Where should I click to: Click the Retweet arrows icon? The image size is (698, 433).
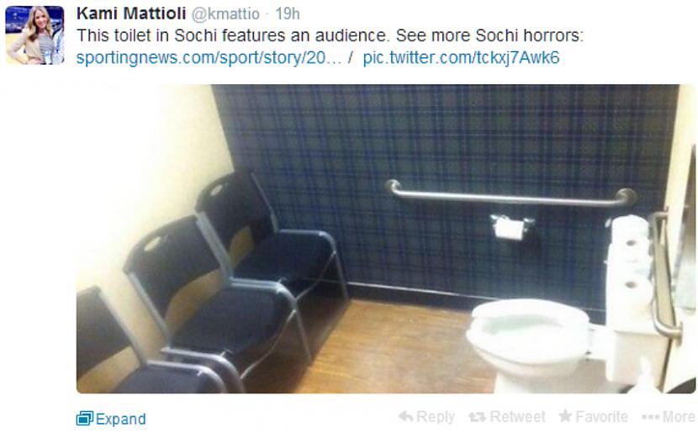(x=477, y=417)
